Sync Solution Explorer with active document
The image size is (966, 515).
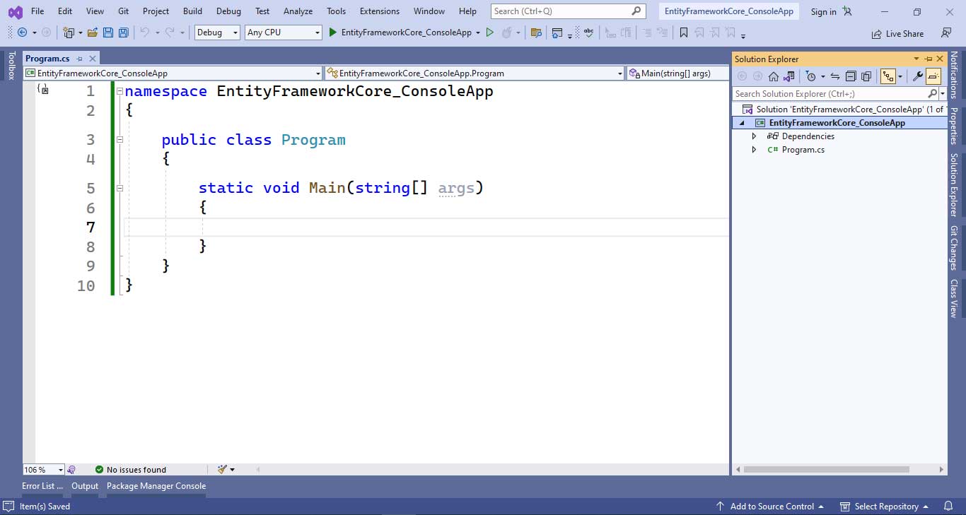[x=834, y=76]
